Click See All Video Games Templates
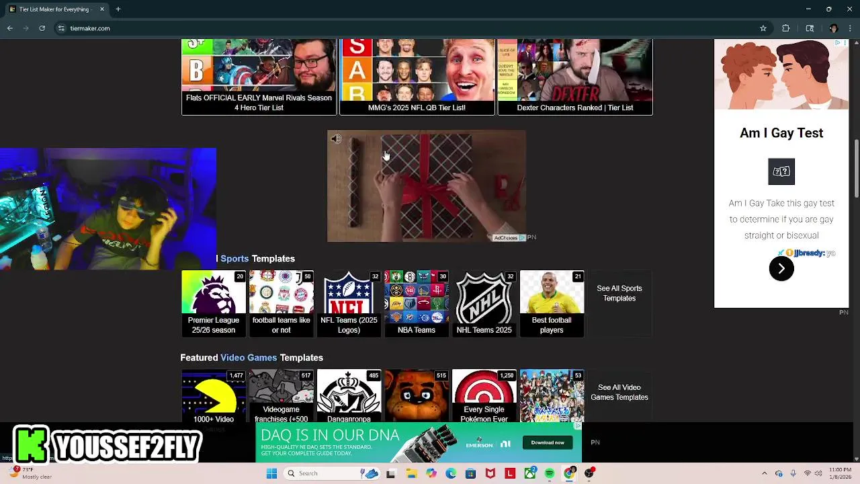The image size is (860, 484). (x=619, y=393)
